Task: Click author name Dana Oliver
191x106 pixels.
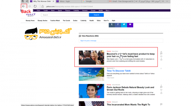Action: tap(115, 51)
